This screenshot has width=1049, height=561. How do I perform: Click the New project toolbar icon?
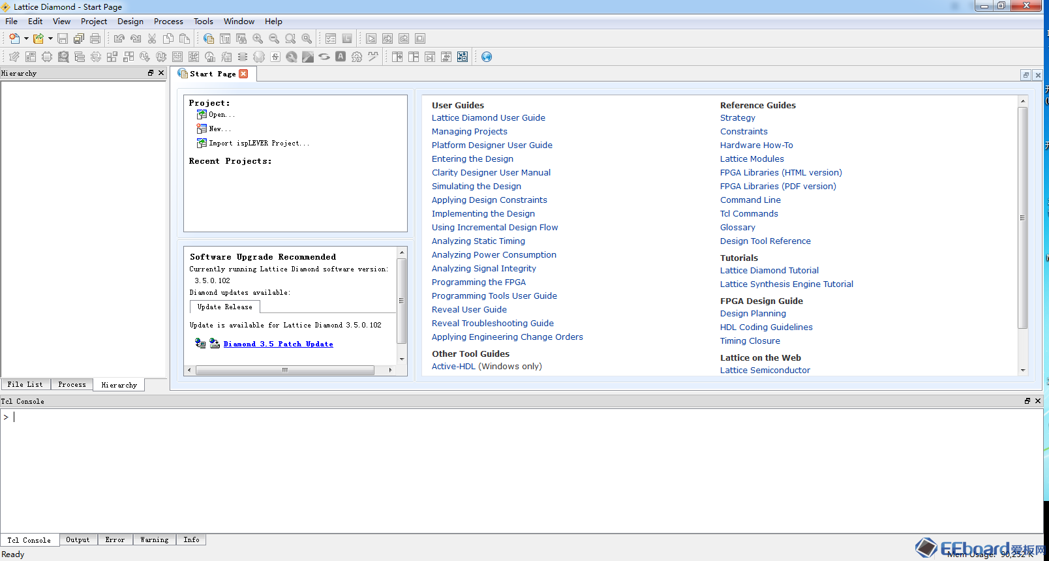tap(14, 38)
